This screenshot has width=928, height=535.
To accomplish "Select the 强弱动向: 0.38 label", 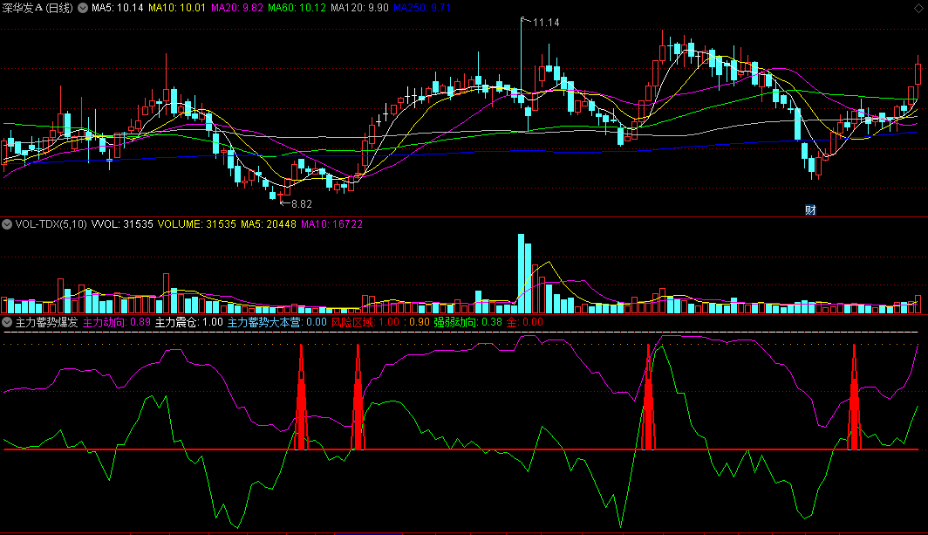I will point(467,322).
